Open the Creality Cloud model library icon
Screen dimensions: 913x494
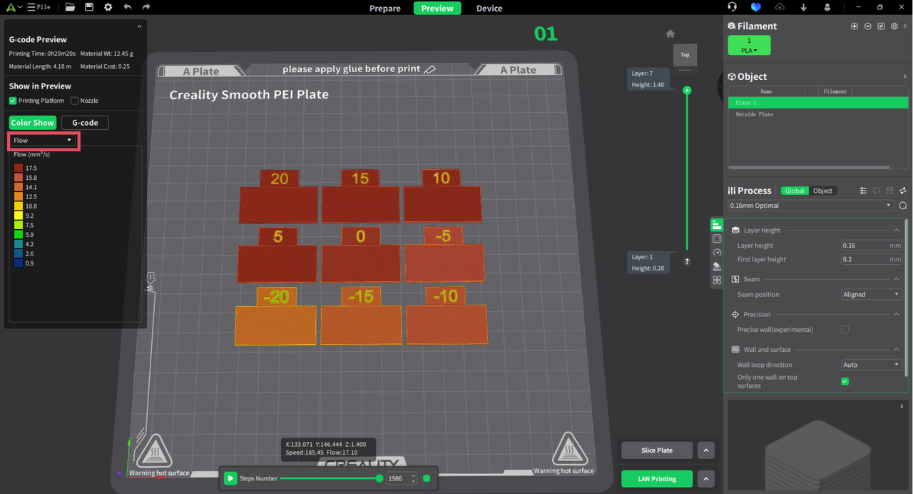coord(755,6)
